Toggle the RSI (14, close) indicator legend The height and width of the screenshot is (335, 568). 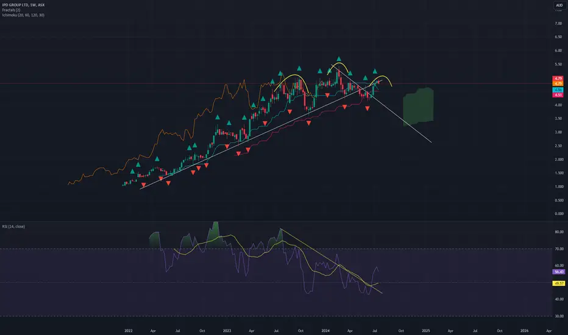13,227
